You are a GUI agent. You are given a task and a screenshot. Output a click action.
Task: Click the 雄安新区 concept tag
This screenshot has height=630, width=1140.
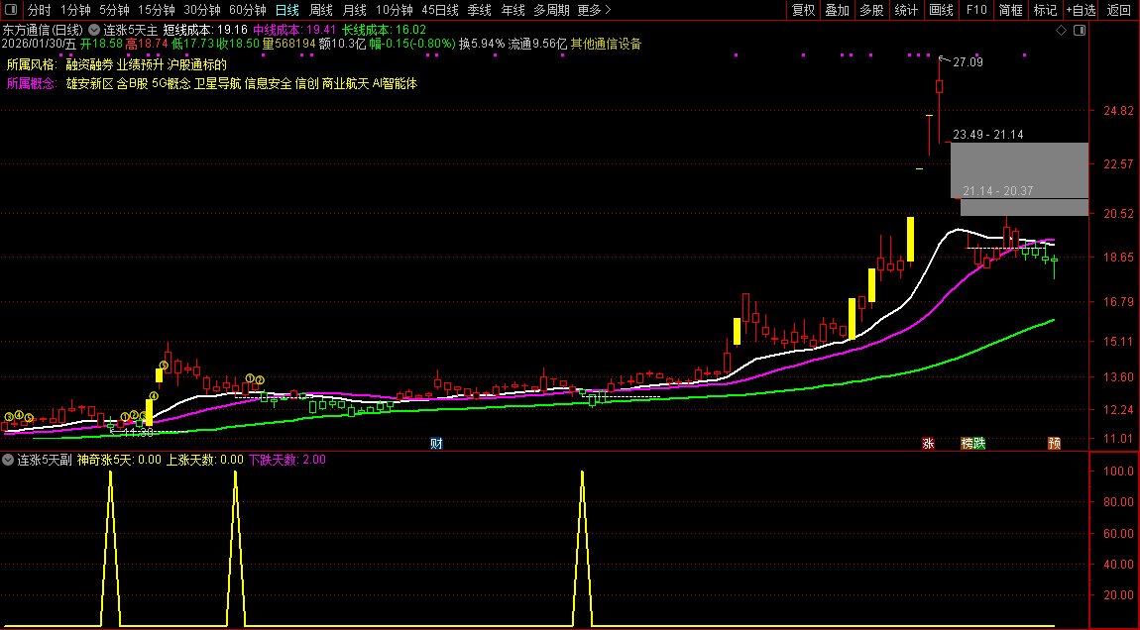pyautogui.click(x=89, y=83)
